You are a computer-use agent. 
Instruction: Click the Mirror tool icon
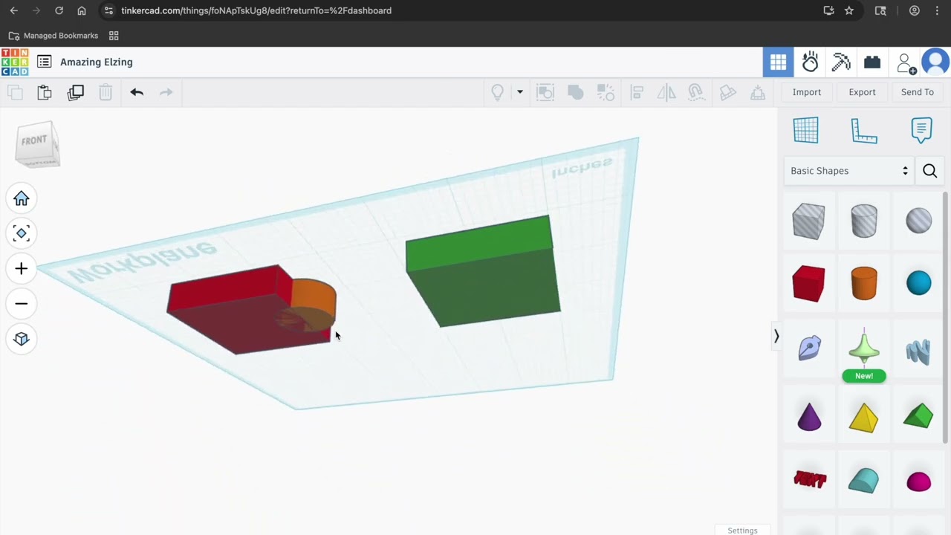(x=666, y=92)
